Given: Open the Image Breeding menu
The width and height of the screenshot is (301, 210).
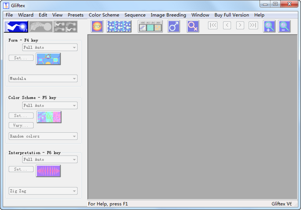Looking at the screenshot, I should click(169, 15).
